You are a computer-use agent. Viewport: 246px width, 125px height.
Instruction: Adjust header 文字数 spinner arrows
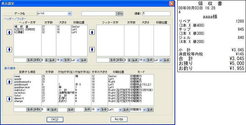click(x=46, y=60)
